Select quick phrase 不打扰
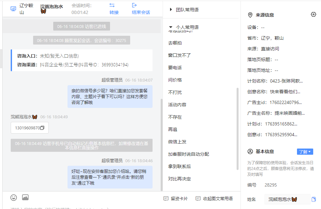The height and width of the screenshot is (209, 321). (x=175, y=92)
